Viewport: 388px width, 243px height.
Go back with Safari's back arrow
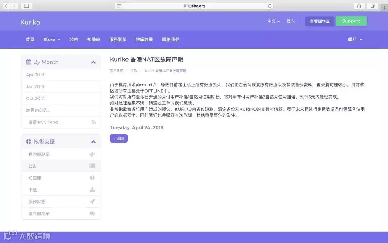click(x=6, y=6)
